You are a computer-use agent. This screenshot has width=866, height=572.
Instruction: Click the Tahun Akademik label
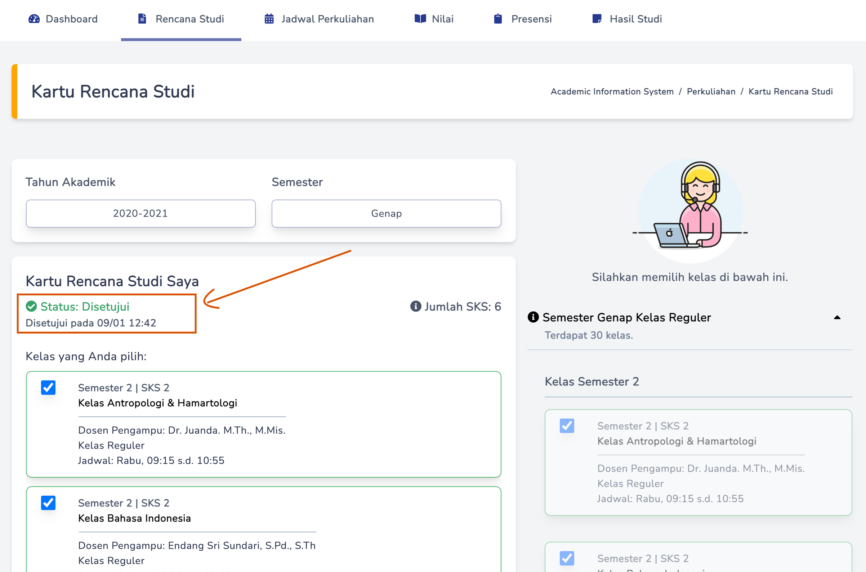(70, 182)
